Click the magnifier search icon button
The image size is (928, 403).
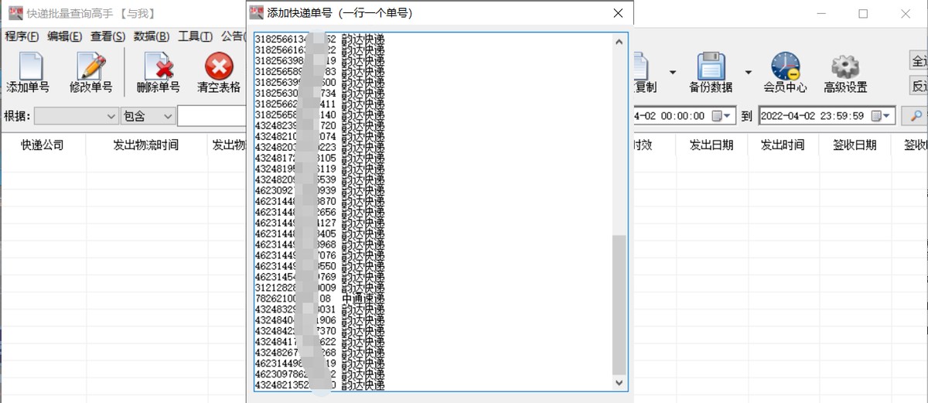(916, 116)
